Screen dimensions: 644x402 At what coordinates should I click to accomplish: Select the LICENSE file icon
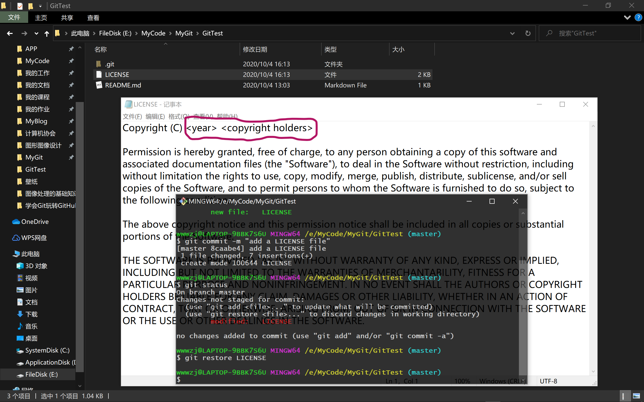click(x=99, y=74)
